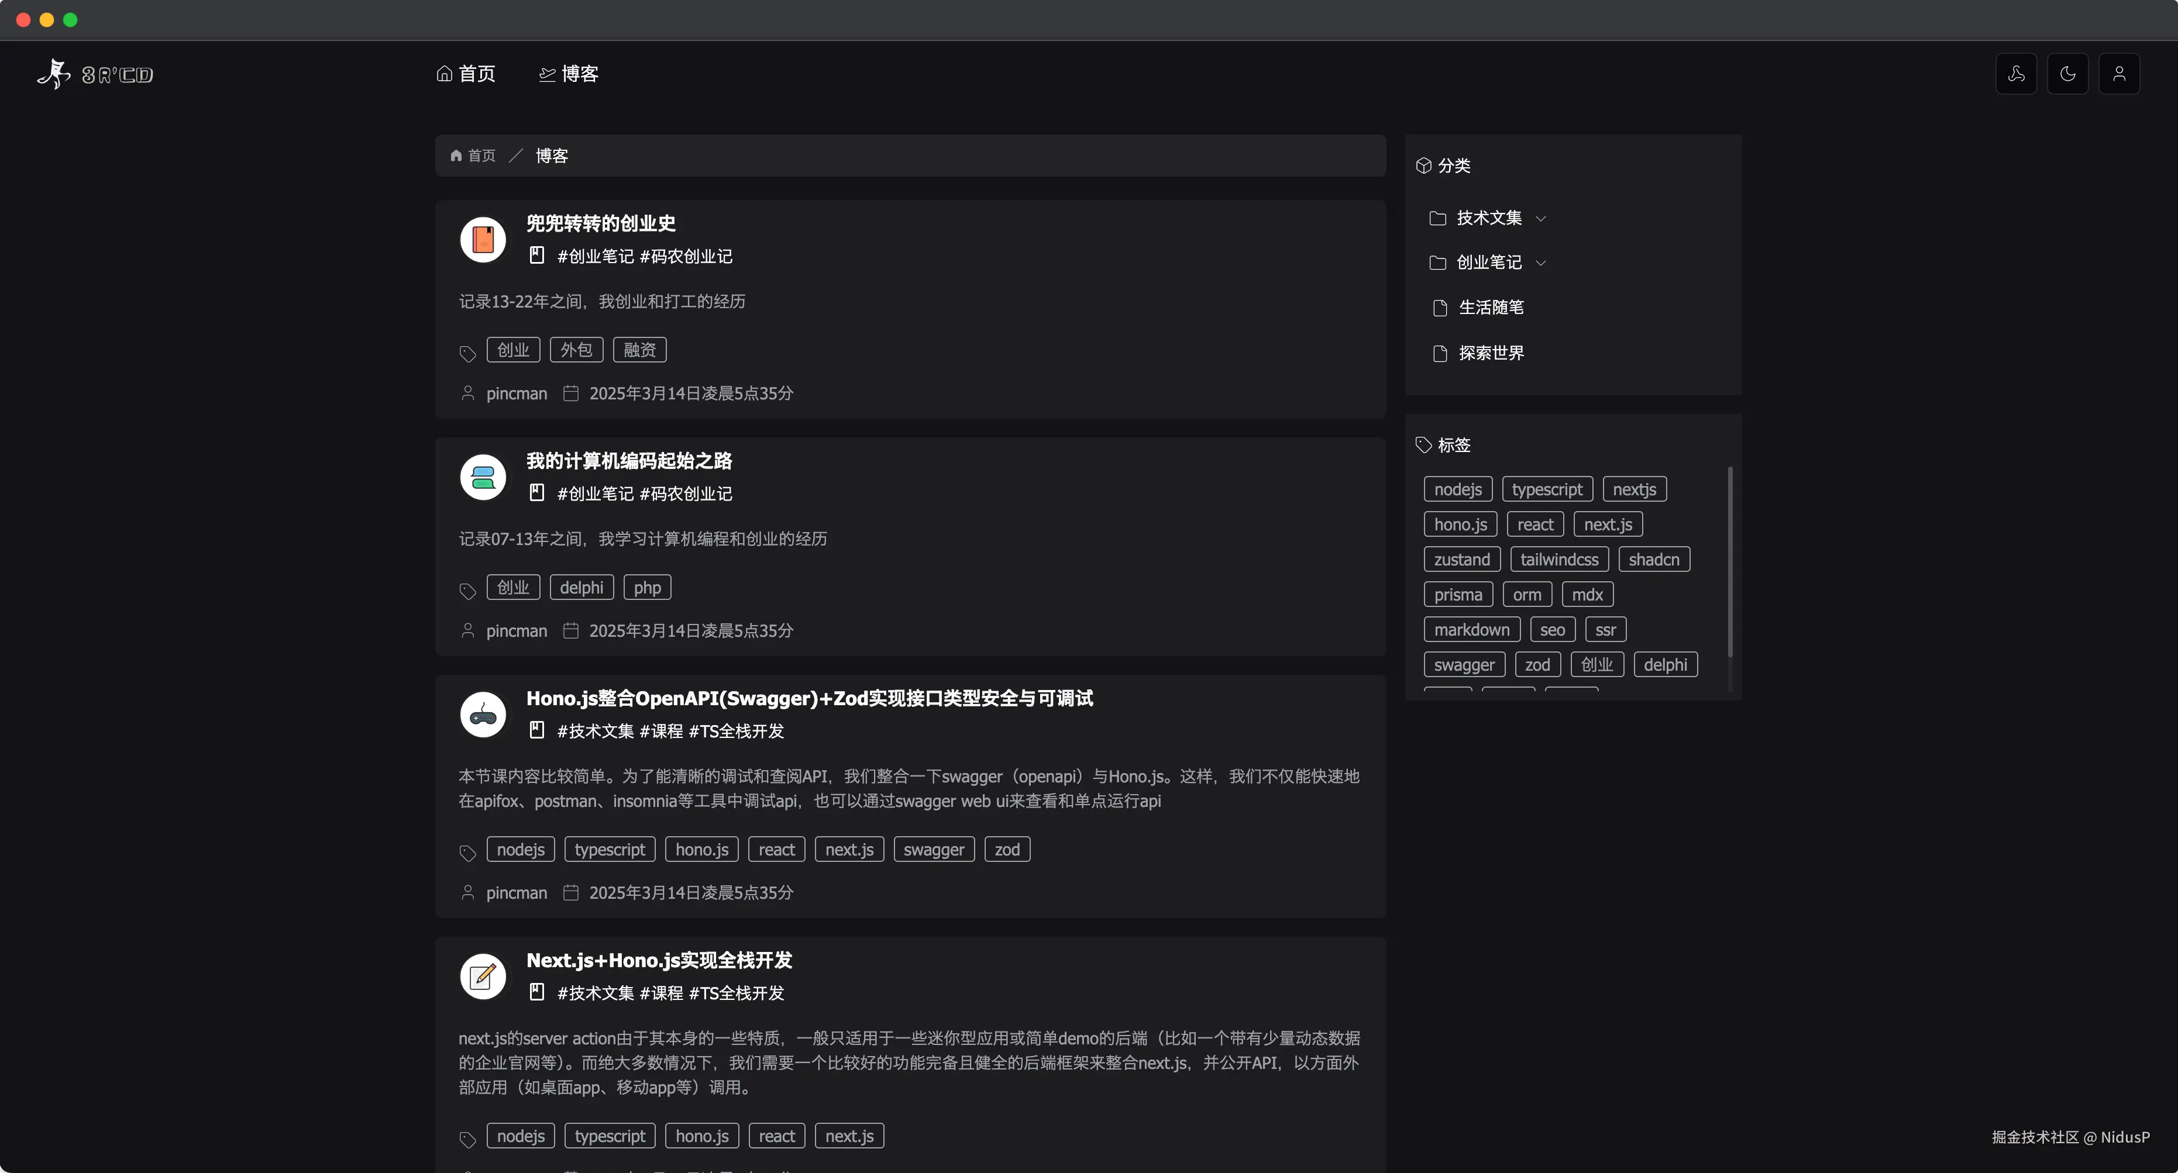Click the gamepad avatar of Hono.js post
2178x1173 pixels.
pyautogui.click(x=483, y=715)
